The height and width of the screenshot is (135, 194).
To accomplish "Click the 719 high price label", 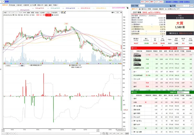I will click(66, 24).
